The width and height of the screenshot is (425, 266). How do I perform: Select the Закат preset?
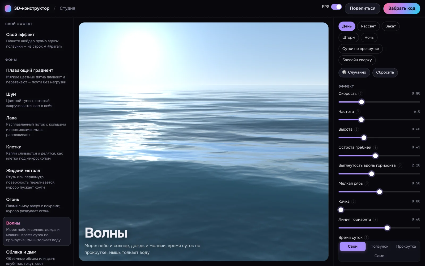pyautogui.click(x=390, y=26)
